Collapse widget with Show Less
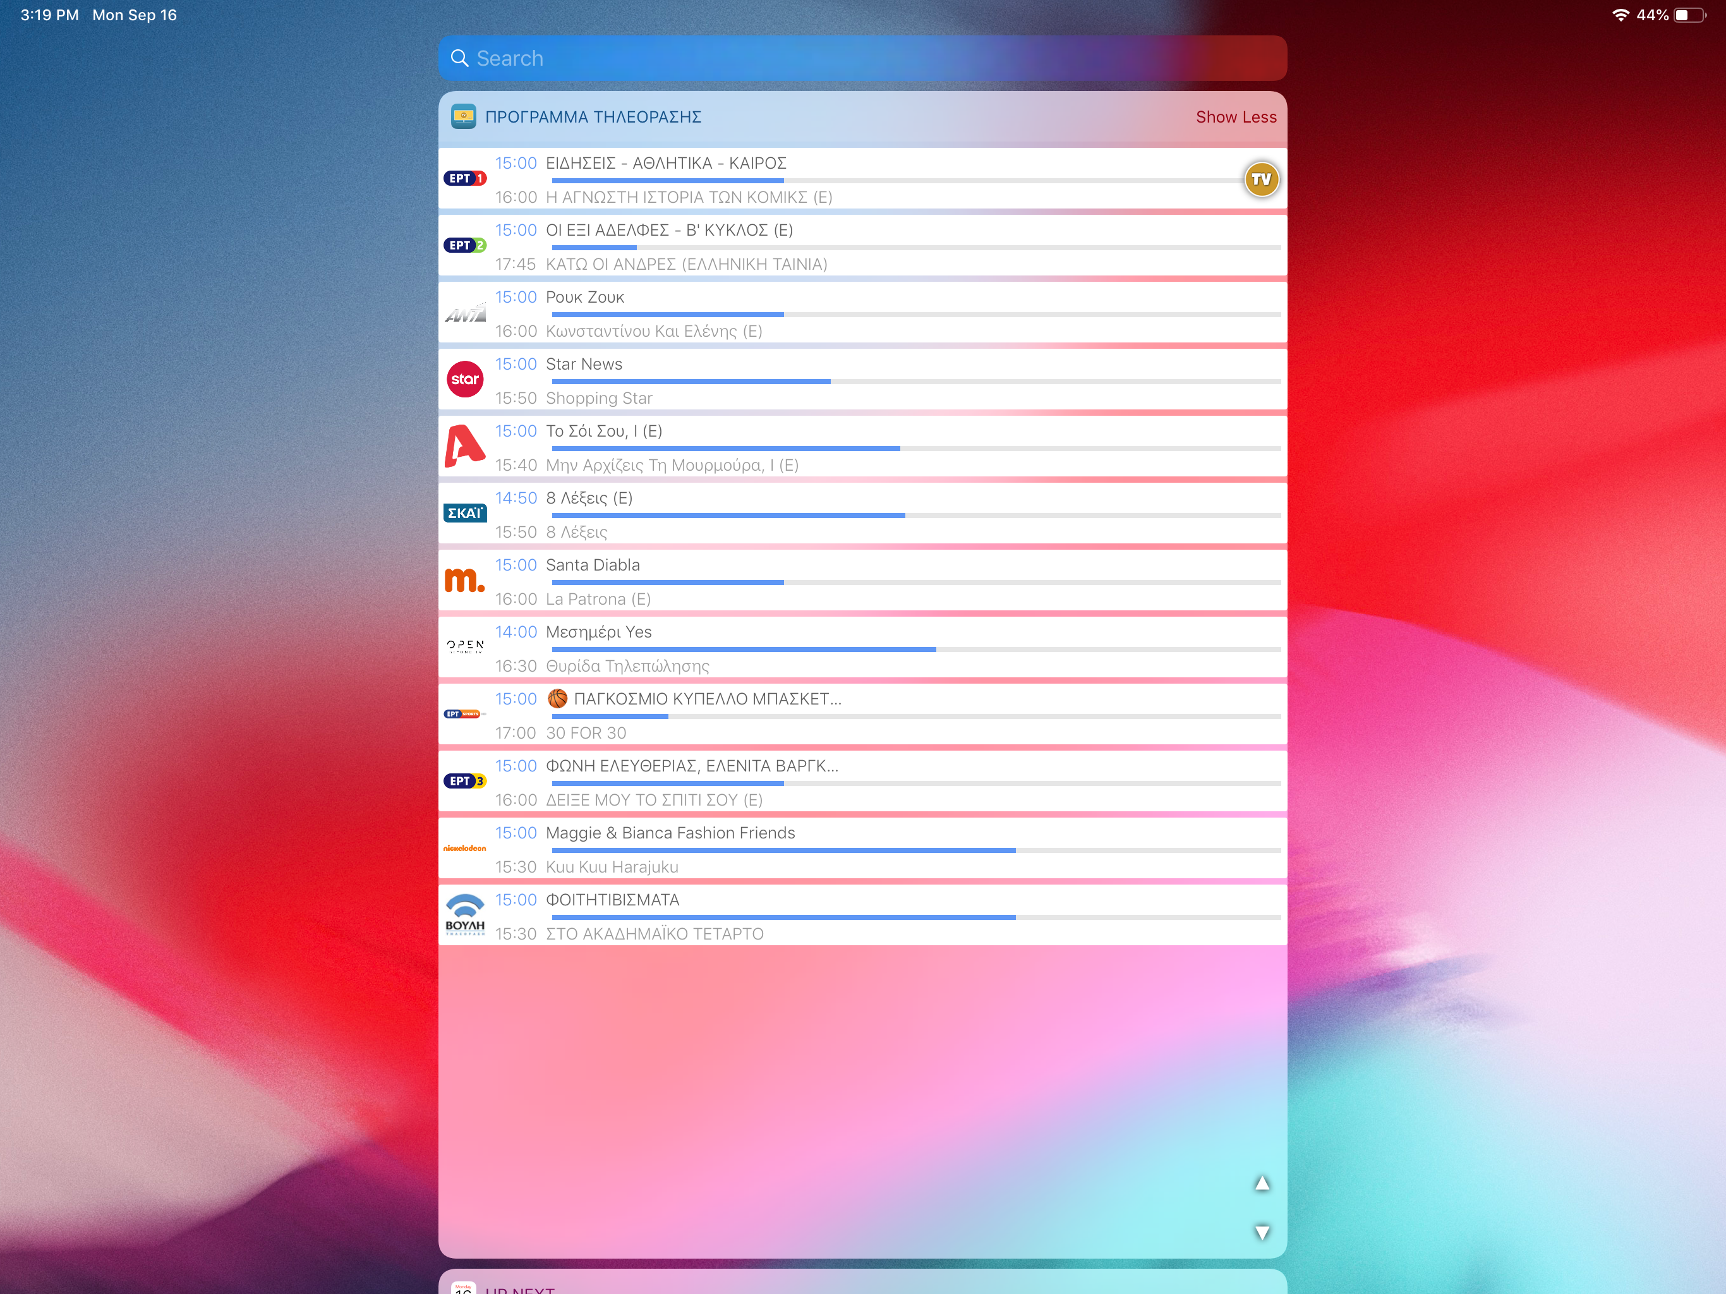This screenshot has height=1294, width=1726. (x=1236, y=117)
